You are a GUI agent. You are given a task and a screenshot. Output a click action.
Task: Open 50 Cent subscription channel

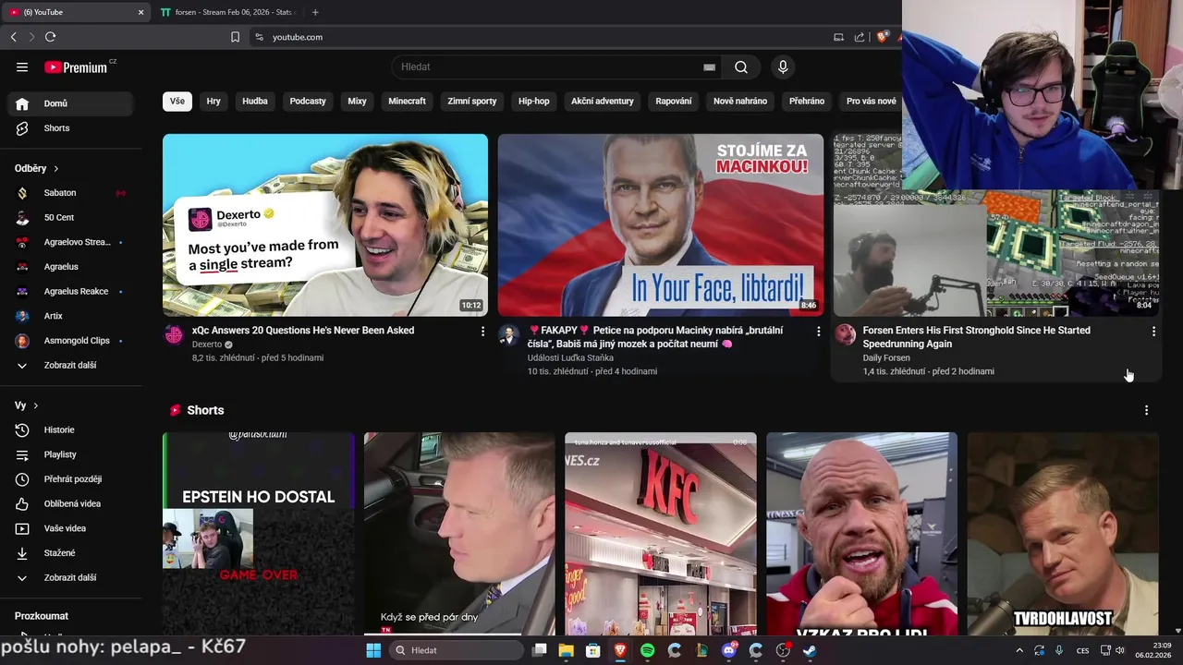pos(71,217)
